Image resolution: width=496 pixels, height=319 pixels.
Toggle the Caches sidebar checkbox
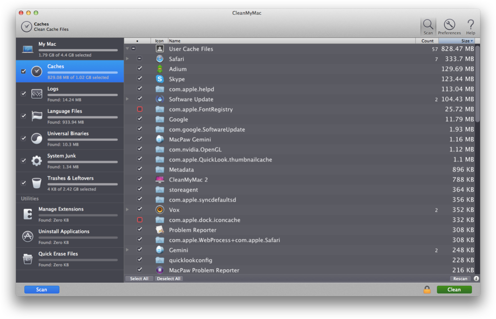pyautogui.click(x=24, y=71)
